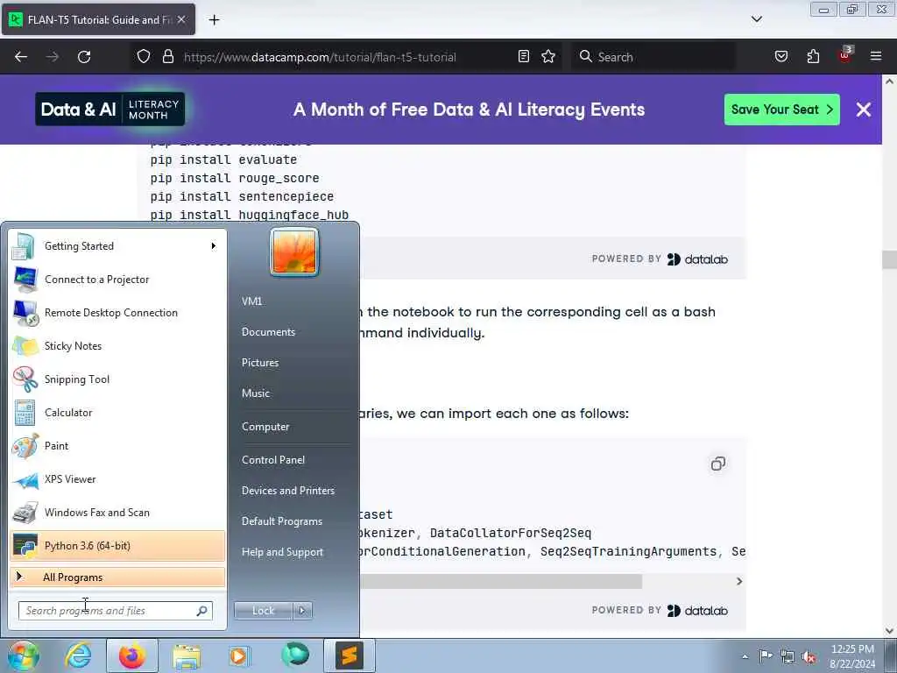Launch Windows Media Player from taskbar

[240, 656]
